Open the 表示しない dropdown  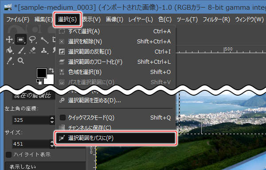point(45,166)
